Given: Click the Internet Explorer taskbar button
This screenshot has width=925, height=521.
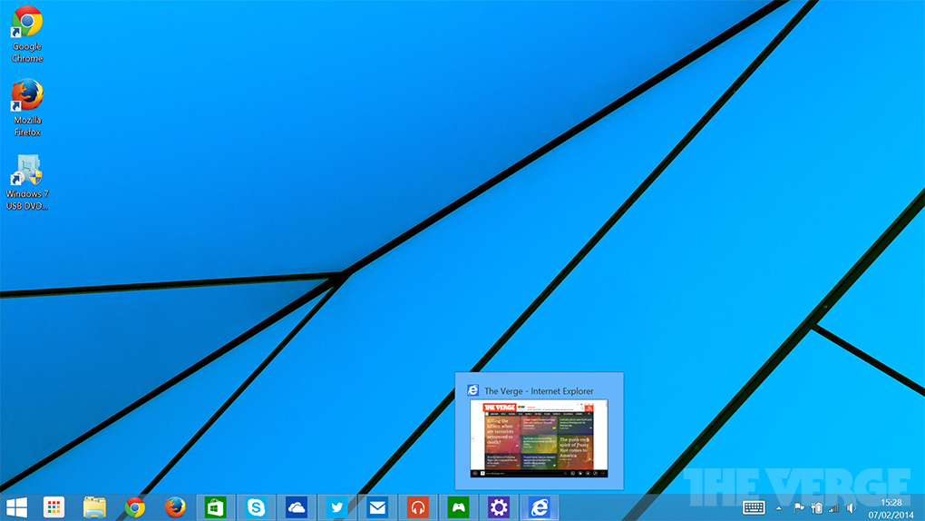Looking at the screenshot, I should tap(539, 507).
